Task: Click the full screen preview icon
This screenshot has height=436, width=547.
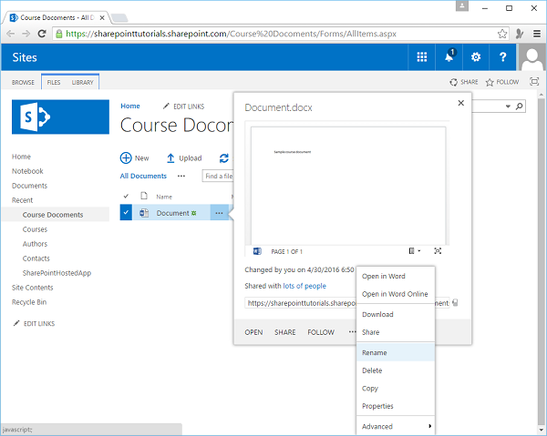Action: click(x=438, y=251)
